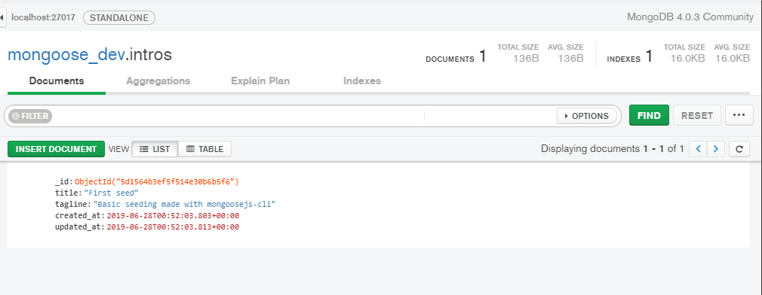Image resolution: width=762 pixels, height=295 pixels.
Task: Open the Documents tab
Action: click(57, 81)
